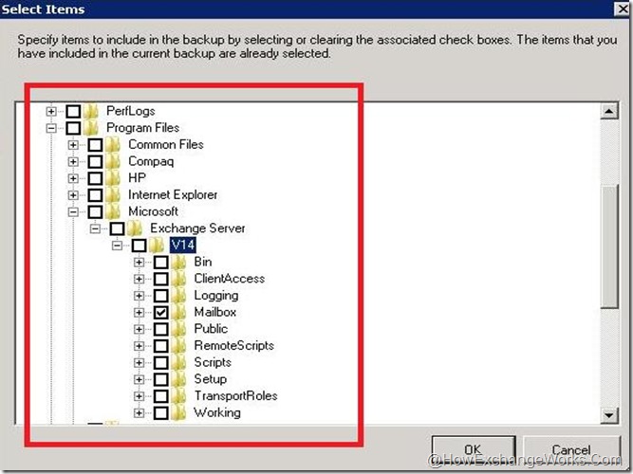This screenshot has width=633, height=474.
Task: Click the vertical scrollbar thumb
Action: click(x=609, y=246)
